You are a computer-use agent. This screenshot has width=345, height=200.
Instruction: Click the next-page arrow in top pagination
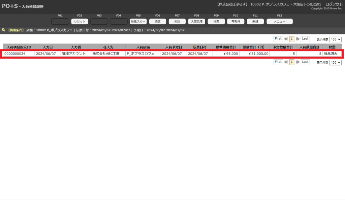[x=297, y=39]
